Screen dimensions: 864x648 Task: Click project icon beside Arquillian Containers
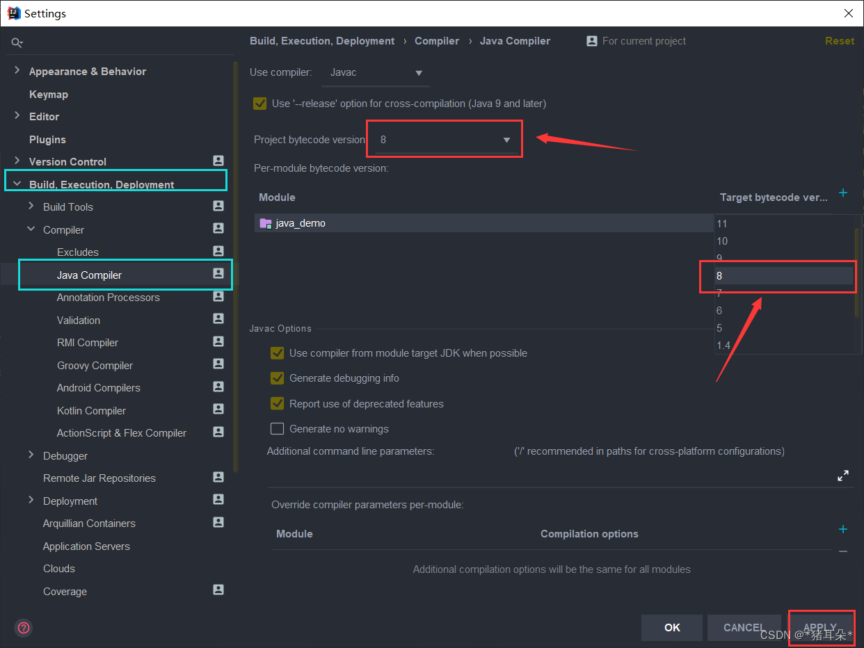(218, 522)
